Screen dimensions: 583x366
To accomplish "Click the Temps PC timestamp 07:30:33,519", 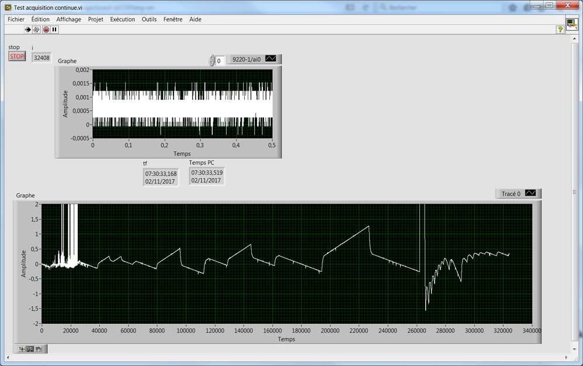I will (207, 176).
